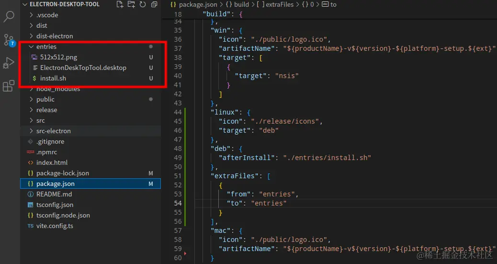
Task: Click line number 44 in the gutter
Action: (178, 112)
